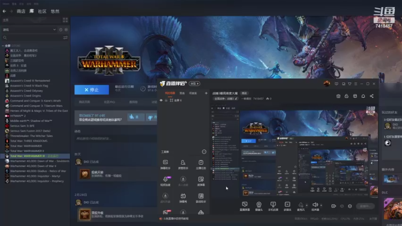The height and width of the screenshot is (226, 402).
Task: Open the 社区中心 link under the game banner
Action: tap(110, 102)
